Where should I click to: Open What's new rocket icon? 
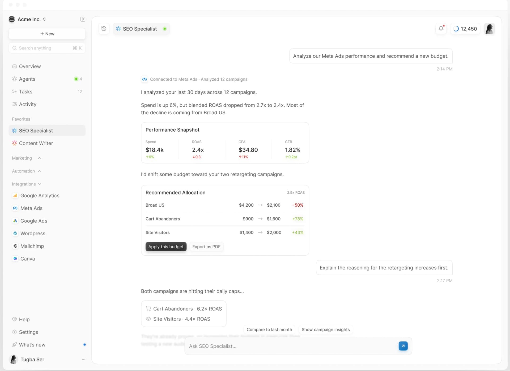click(x=14, y=345)
